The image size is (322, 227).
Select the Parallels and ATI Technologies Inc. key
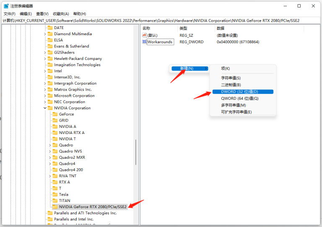85,213
